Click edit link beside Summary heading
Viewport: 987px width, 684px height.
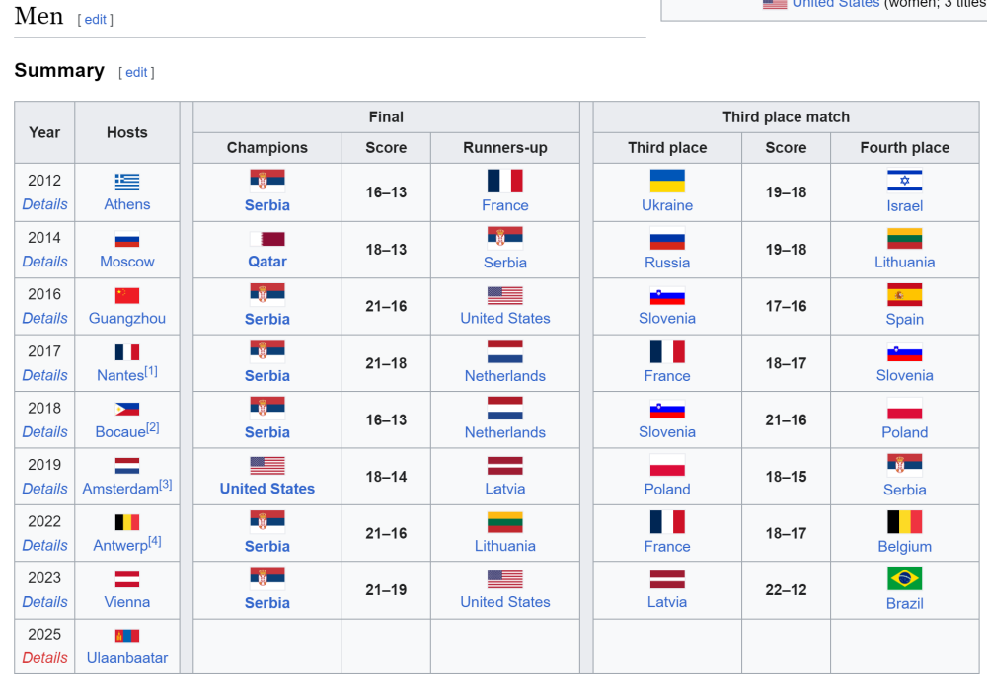(136, 72)
